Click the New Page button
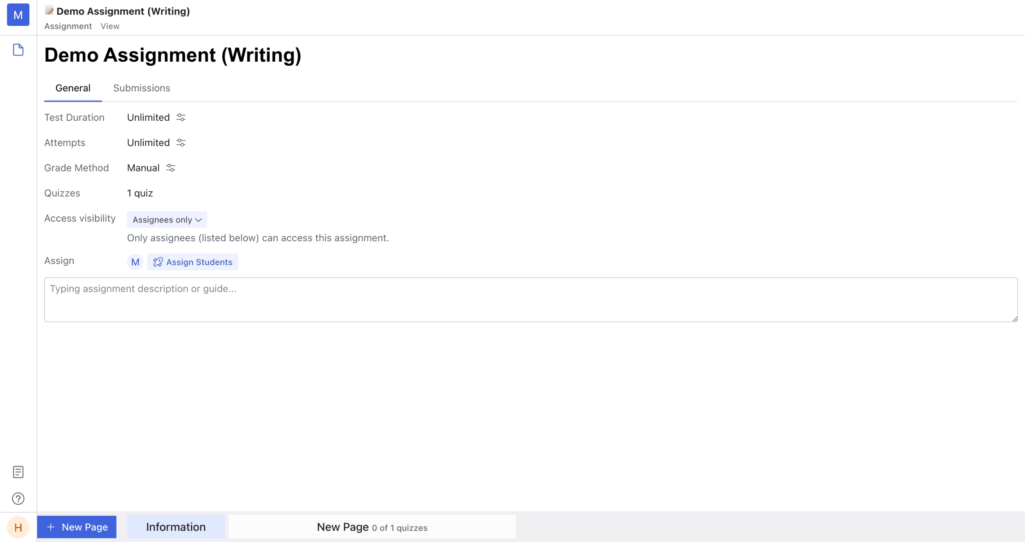This screenshot has width=1025, height=542. point(77,527)
